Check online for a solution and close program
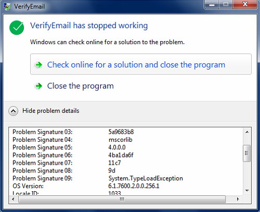The height and width of the screenshot is (212, 260). [141, 64]
